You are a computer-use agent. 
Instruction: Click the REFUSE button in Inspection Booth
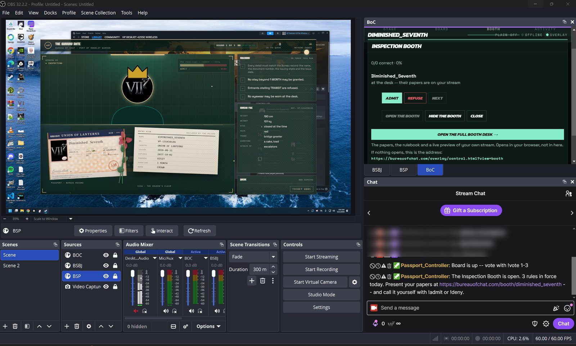coord(415,98)
